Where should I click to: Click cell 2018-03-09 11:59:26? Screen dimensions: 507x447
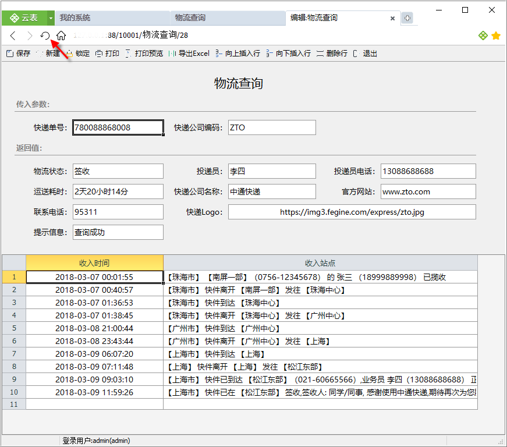[94, 392]
